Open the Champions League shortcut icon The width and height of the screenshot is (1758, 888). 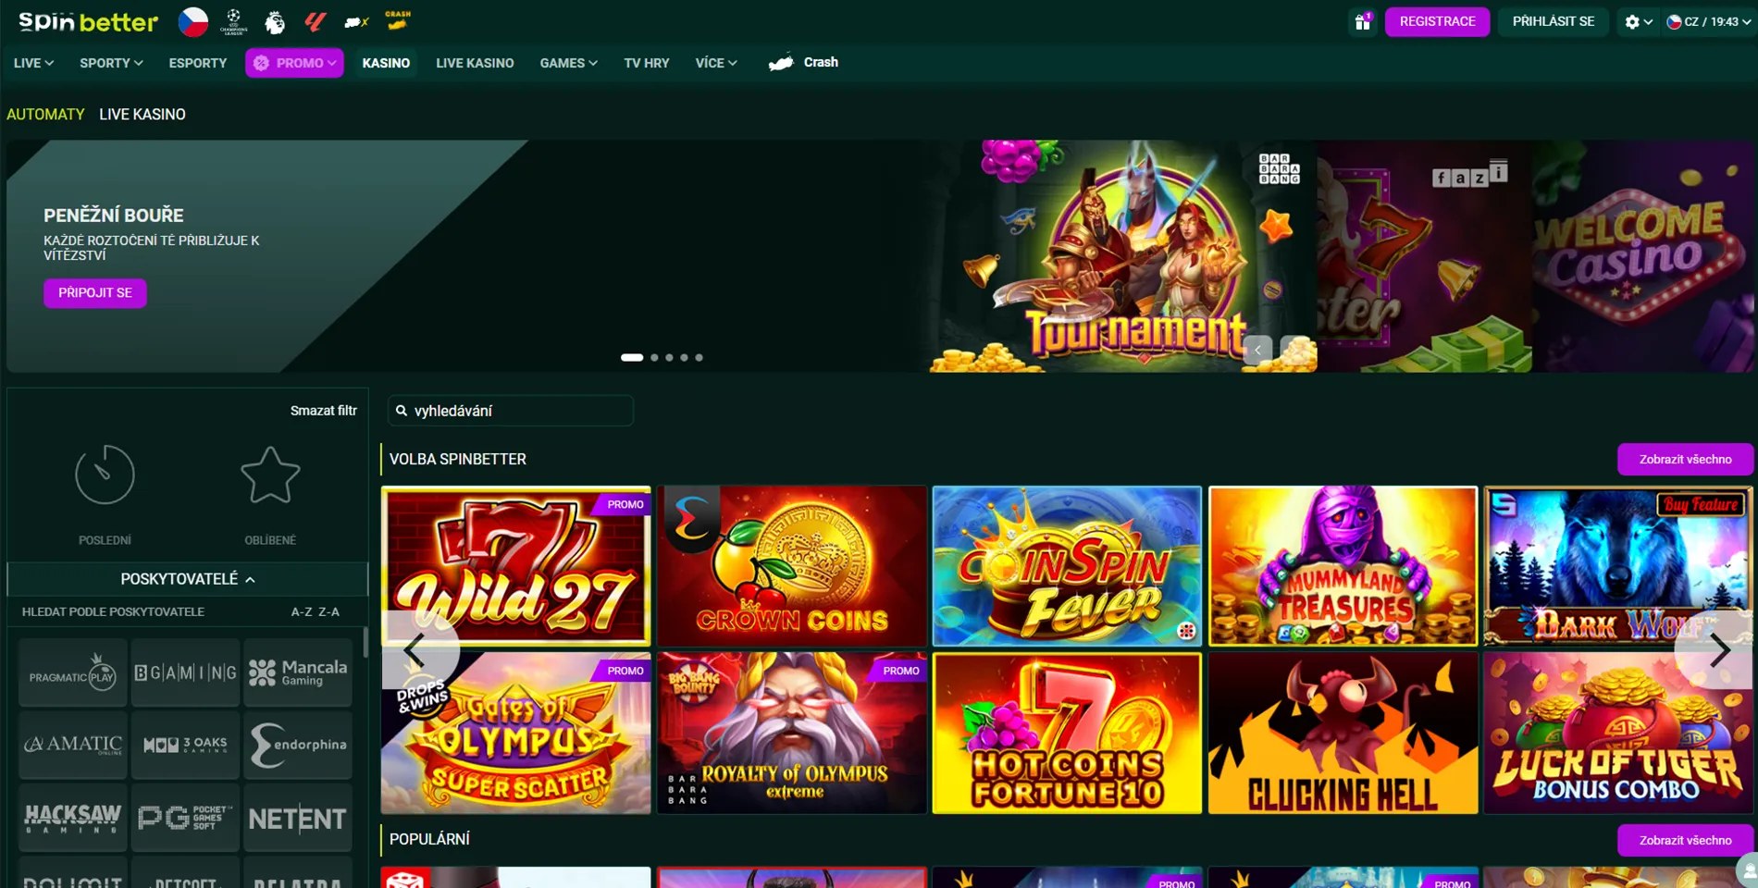pos(233,21)
